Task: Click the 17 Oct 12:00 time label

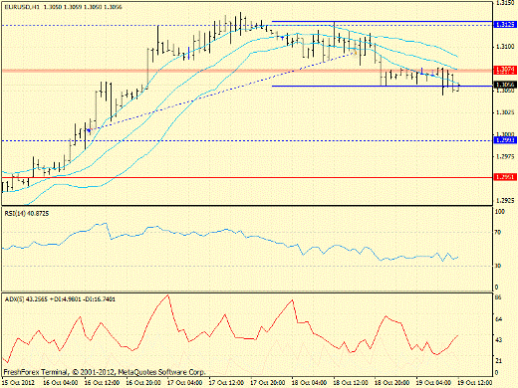Action: 226,383
